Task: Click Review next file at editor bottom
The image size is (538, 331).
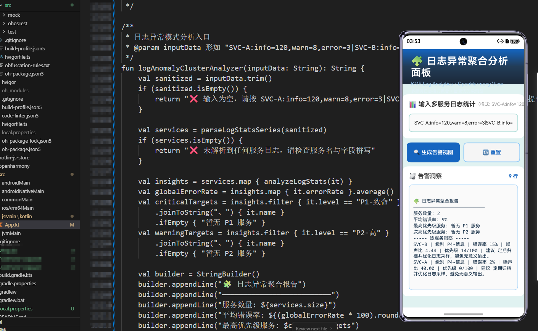Action: [311, 328]
